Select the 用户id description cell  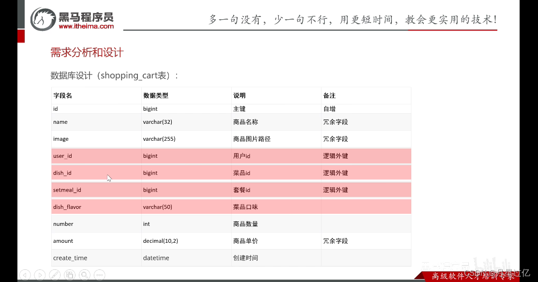276,156
